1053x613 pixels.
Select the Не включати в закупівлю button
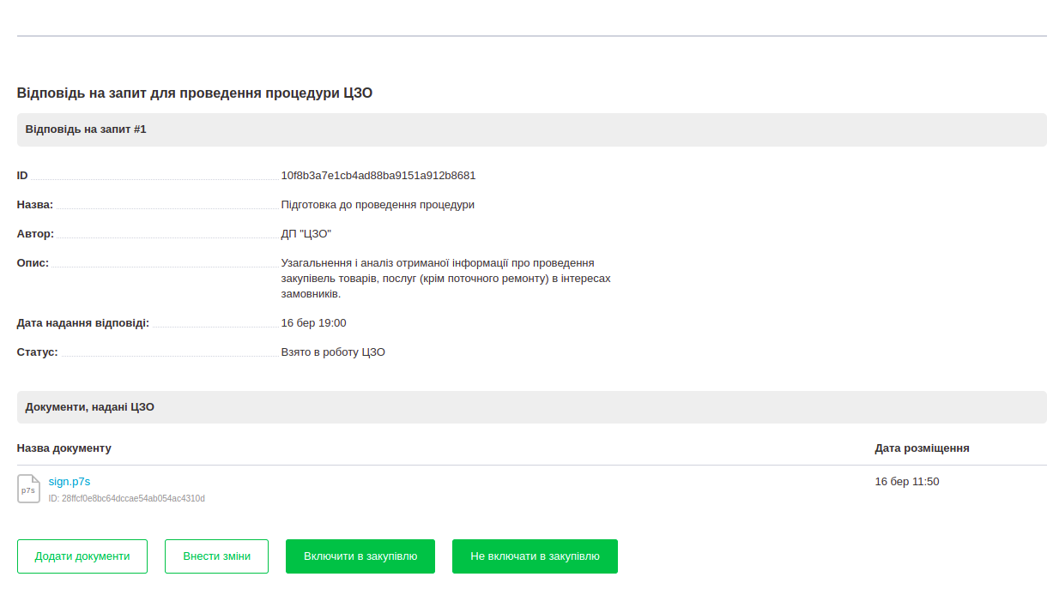535,556
